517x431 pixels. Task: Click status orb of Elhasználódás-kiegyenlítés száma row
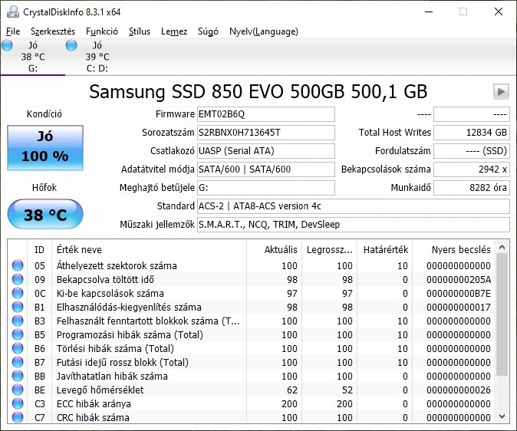tap(18, 307)
